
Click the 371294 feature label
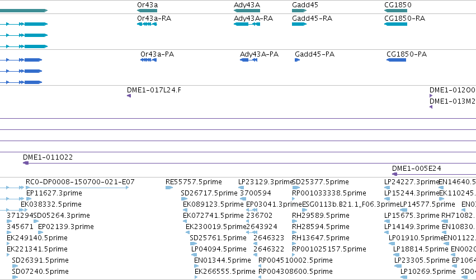coord(20,216)
